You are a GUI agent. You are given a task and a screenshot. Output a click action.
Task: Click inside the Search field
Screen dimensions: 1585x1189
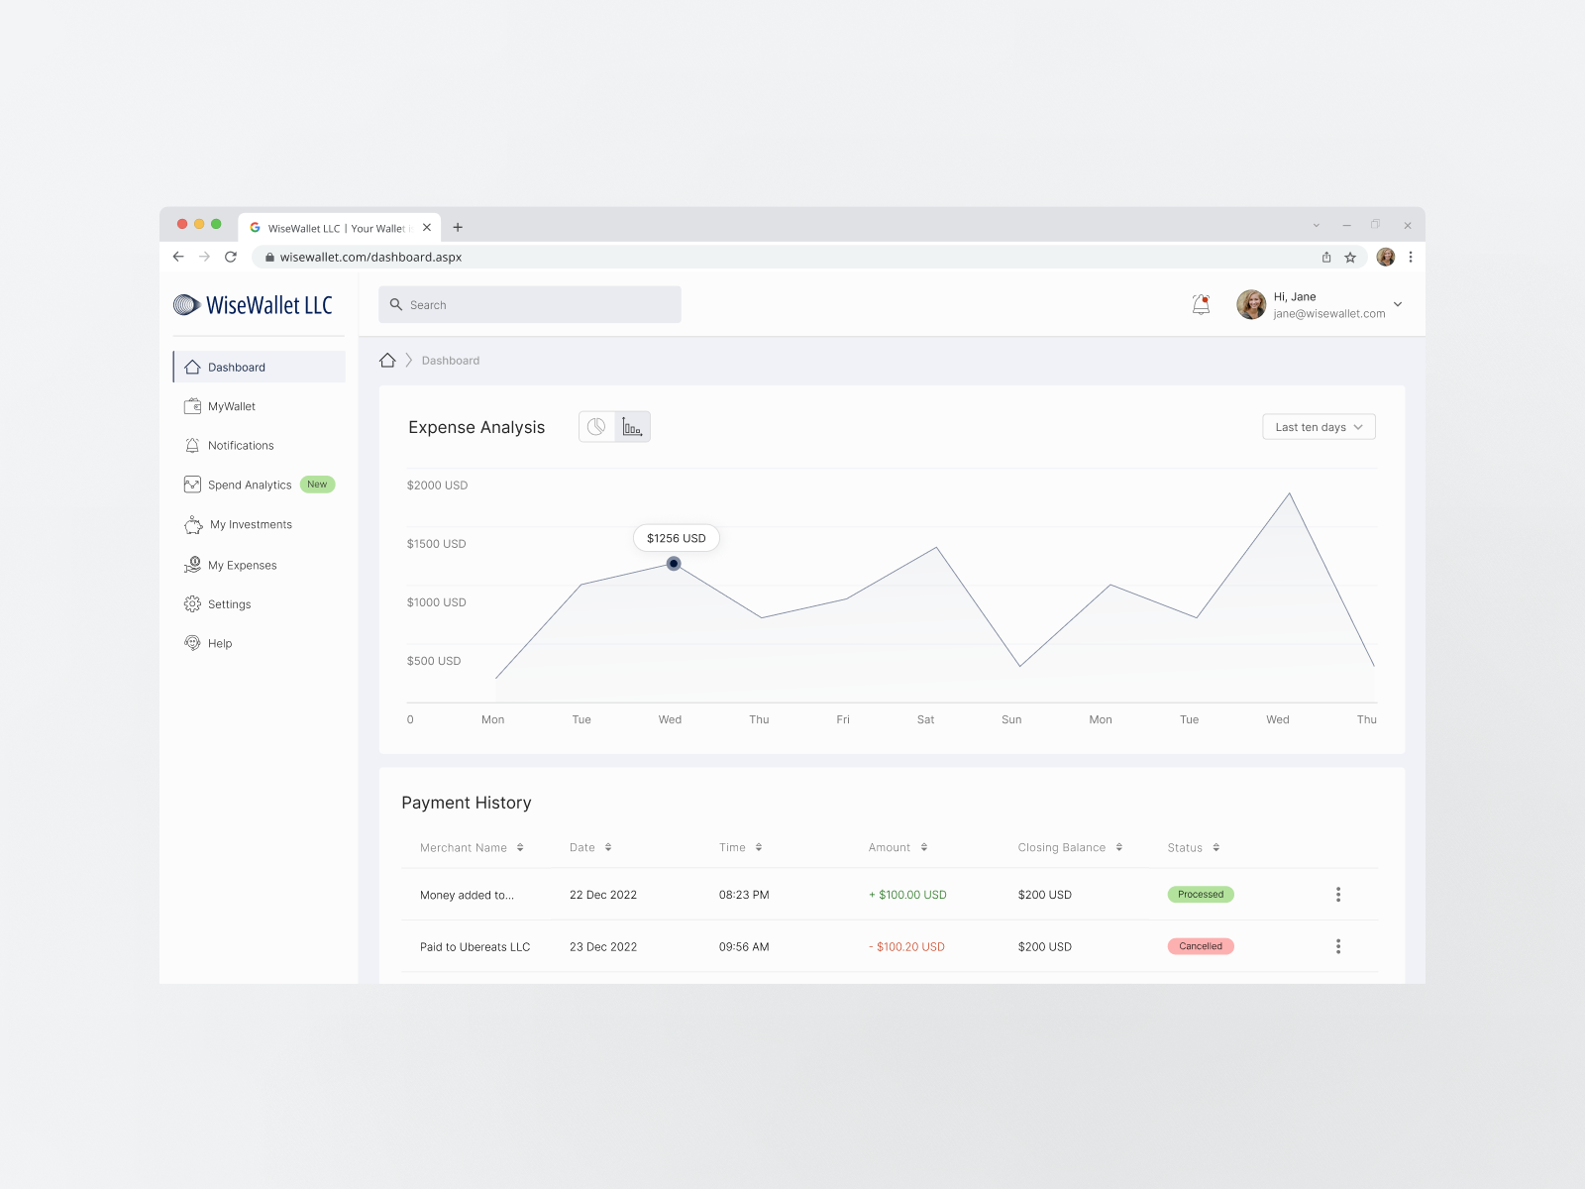(x=529, y=304)
